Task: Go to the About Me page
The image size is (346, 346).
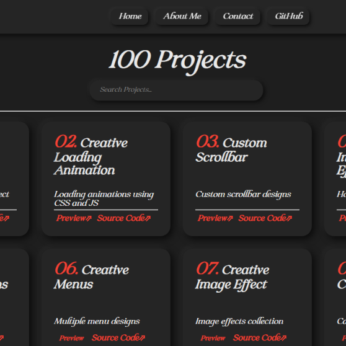Action: pyautogui.click(x=182, y=16)
